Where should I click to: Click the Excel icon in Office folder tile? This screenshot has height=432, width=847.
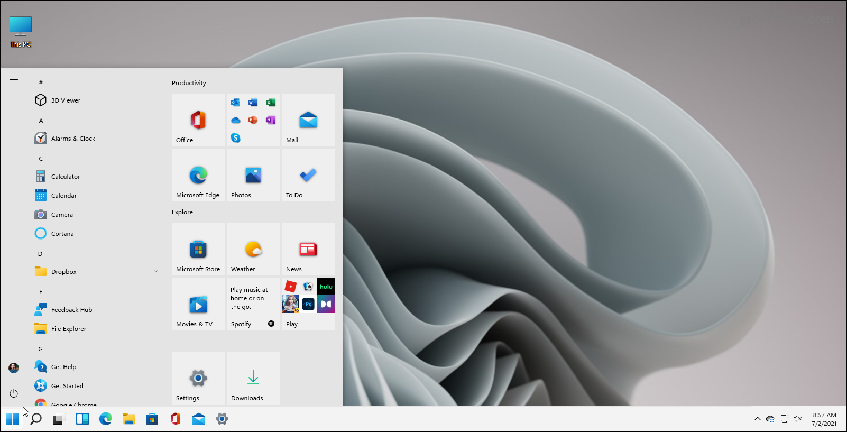tap(271, 103)
